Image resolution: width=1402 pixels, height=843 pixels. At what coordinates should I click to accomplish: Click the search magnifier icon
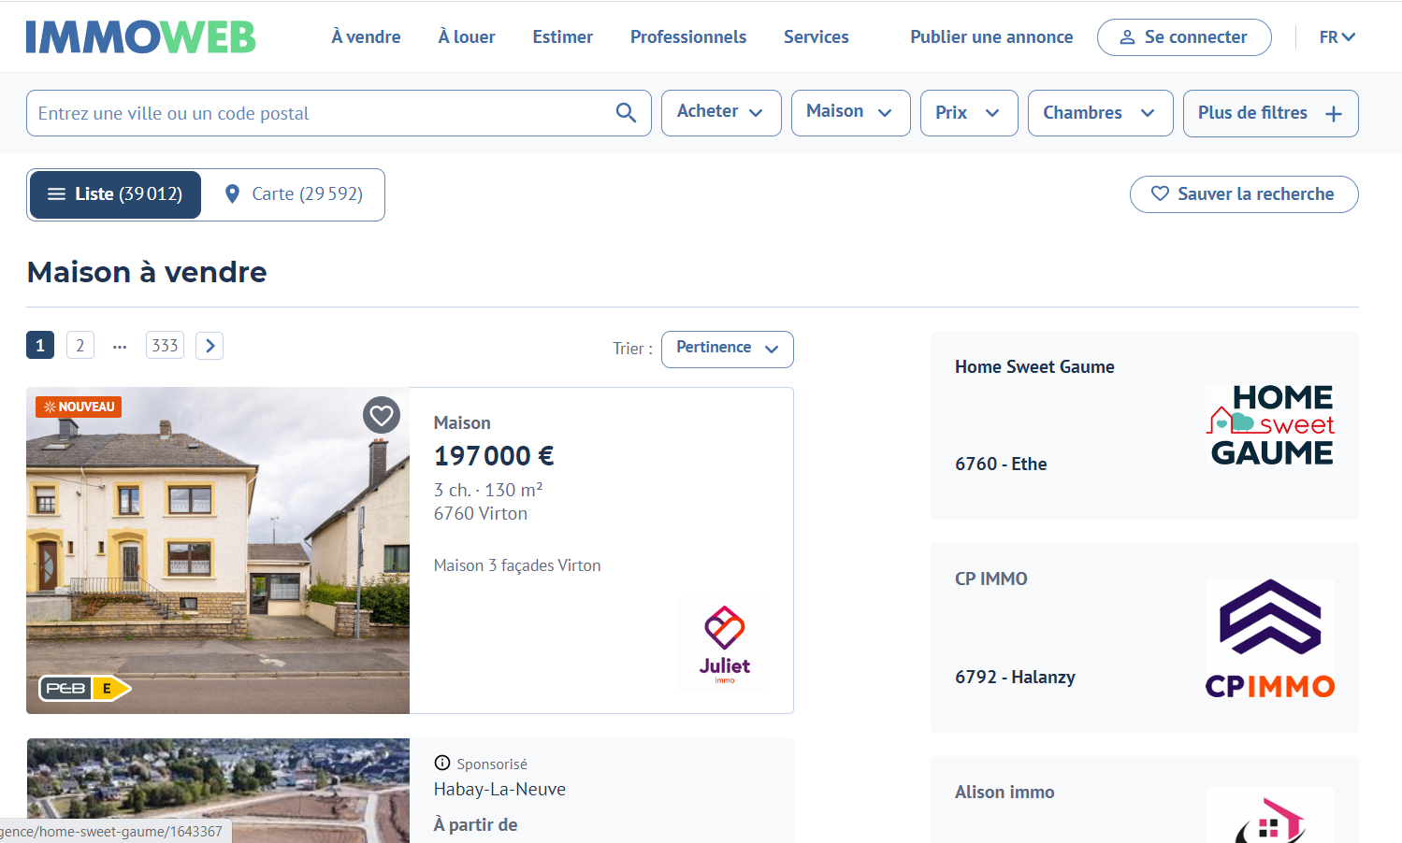[x=626, y=113]
